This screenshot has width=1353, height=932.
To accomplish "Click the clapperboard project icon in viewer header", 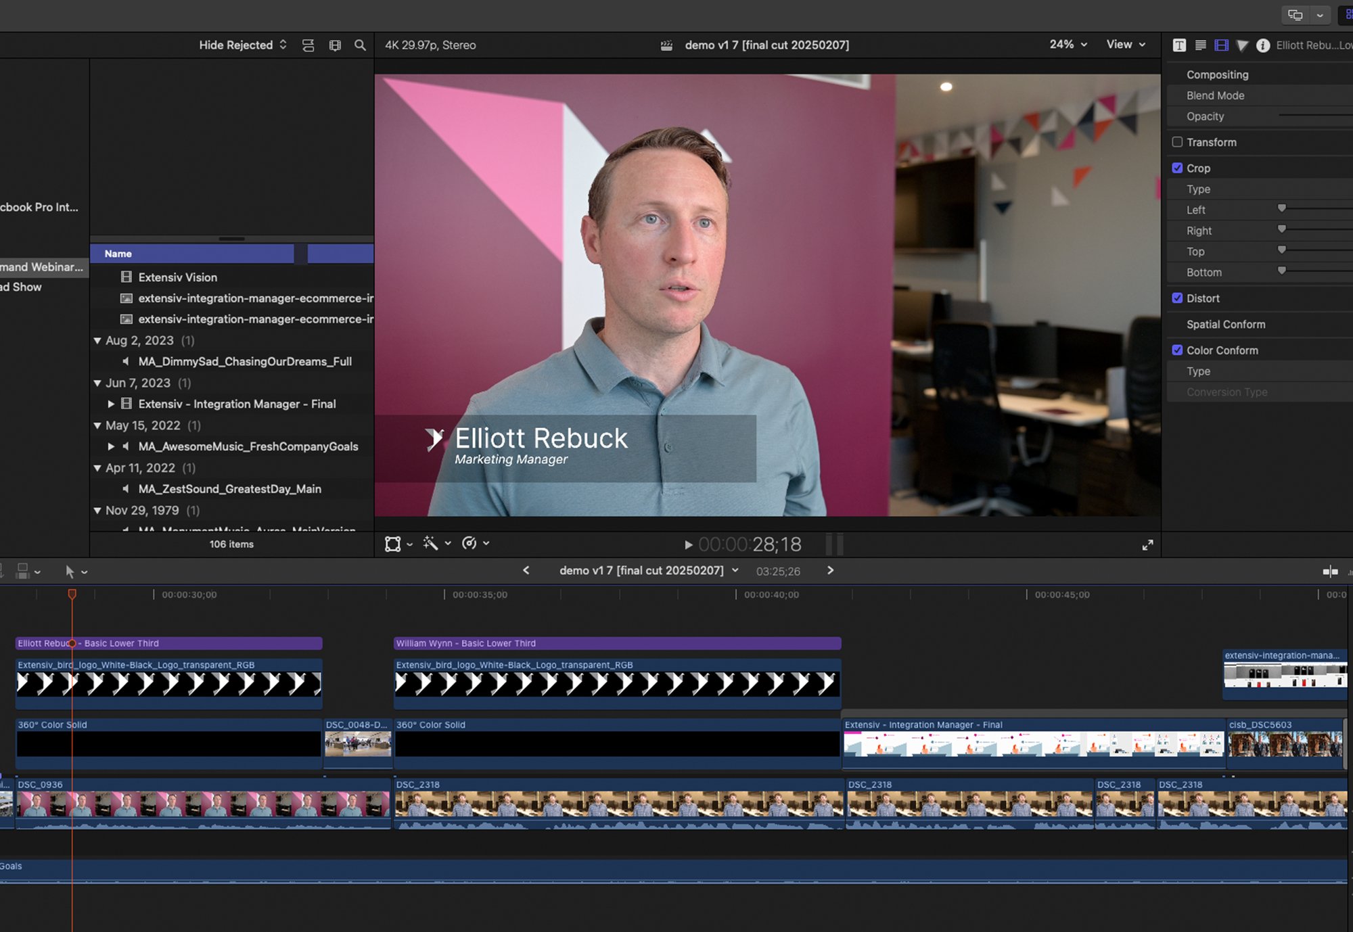I will [666, 45].
